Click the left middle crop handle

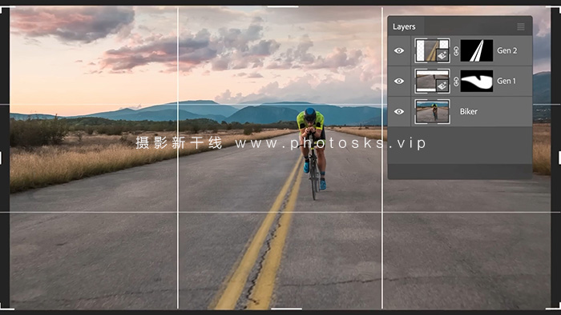click(1, 157)
